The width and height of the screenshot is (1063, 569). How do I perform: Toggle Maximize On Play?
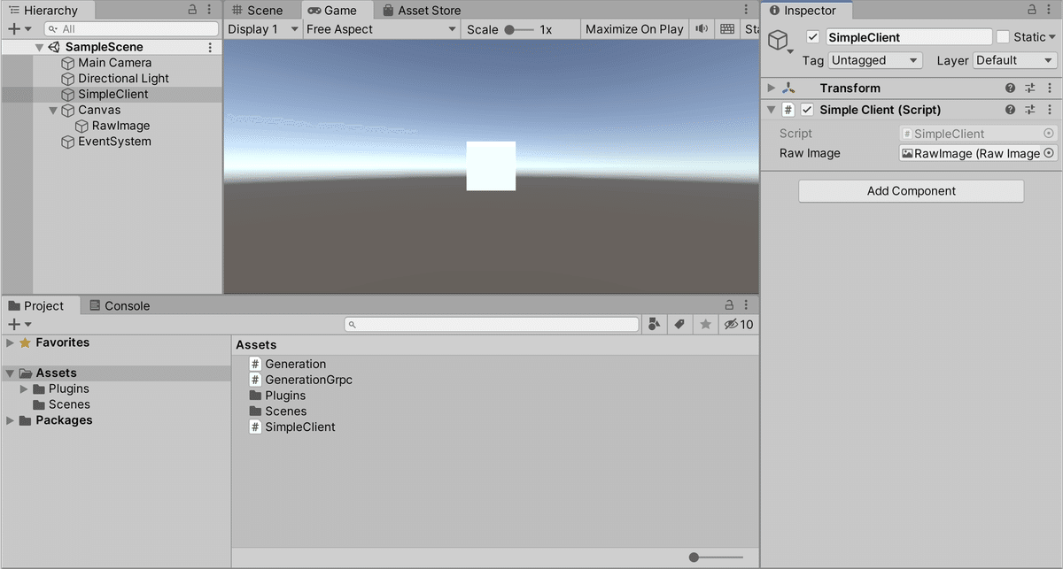pos(634,28)
